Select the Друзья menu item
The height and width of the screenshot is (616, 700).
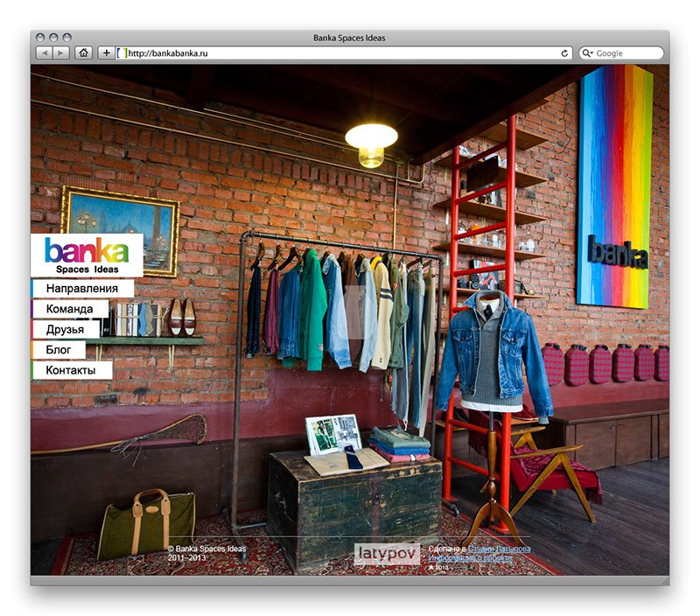66,329
